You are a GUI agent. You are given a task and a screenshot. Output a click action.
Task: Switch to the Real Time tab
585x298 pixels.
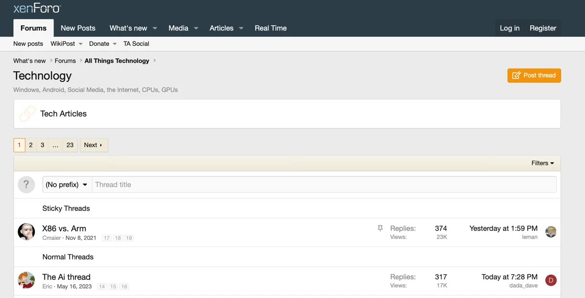click(271, 28)
